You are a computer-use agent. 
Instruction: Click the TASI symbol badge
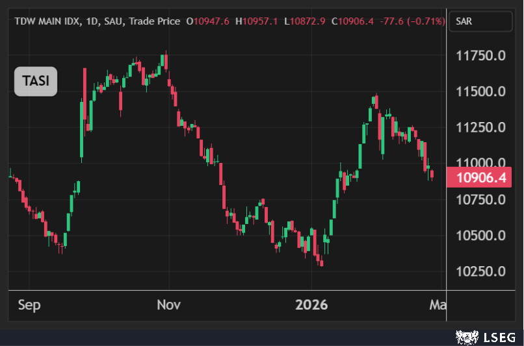pyautogui.click(x=36, y=82)
